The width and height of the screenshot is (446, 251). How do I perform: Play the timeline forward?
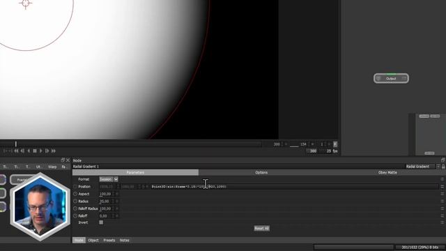point(41,151)
